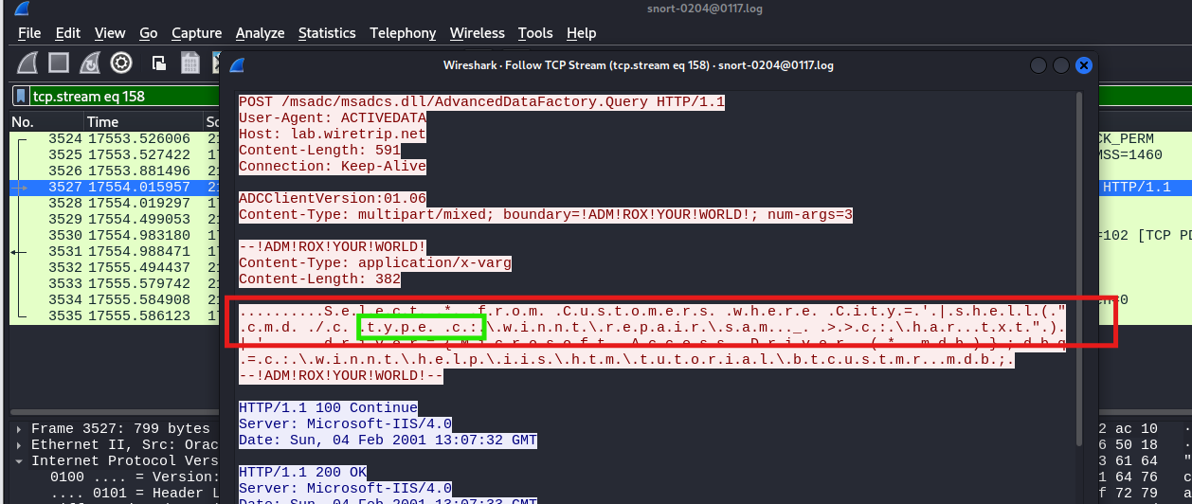Maximize the Follow TCP Stream dialog

(1061, 65)
